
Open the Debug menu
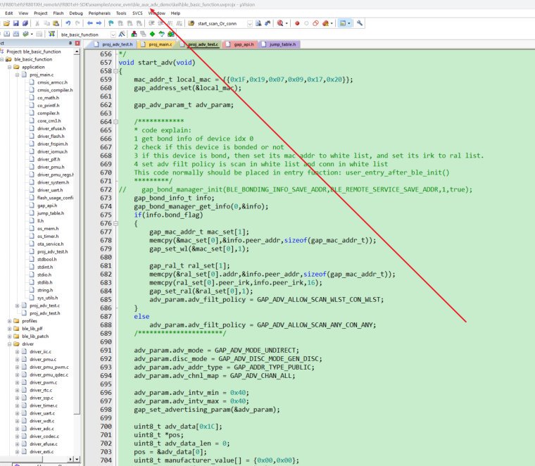pos(75,13)
